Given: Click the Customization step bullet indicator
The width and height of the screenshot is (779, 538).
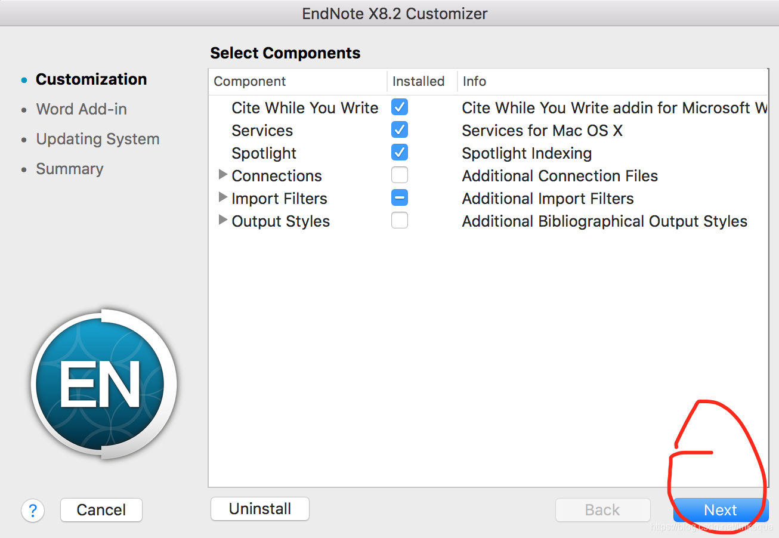Looking at the screenshot, I should [23, 79].
